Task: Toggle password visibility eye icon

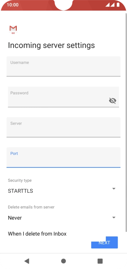Action: click(x=112, y=101)
